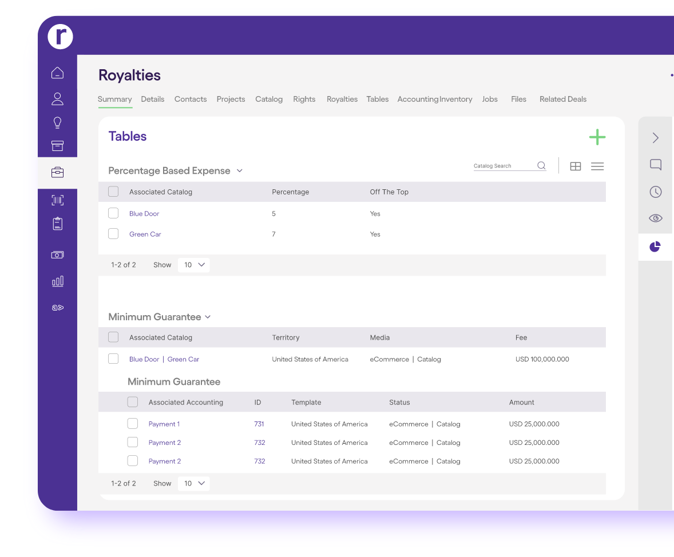Screen dimensions: 674x557
Task: Open the Payment 1 link
Action: click(x=164, y=424)
